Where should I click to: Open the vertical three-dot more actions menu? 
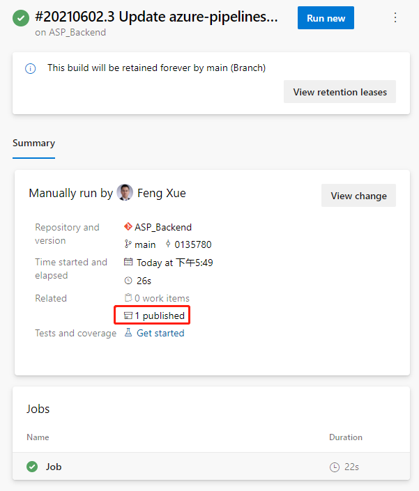pos(395,17)
